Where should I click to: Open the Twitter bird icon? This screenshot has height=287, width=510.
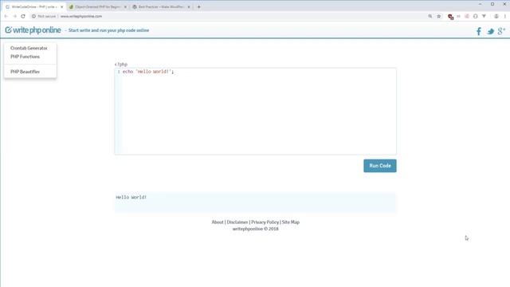[x=491, y=31]
